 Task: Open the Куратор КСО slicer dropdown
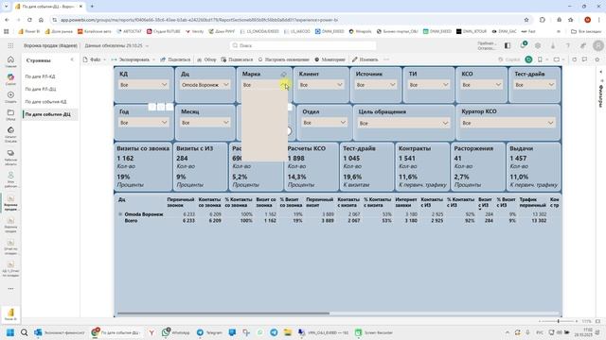pyautogui.click(x=508, y=123)
